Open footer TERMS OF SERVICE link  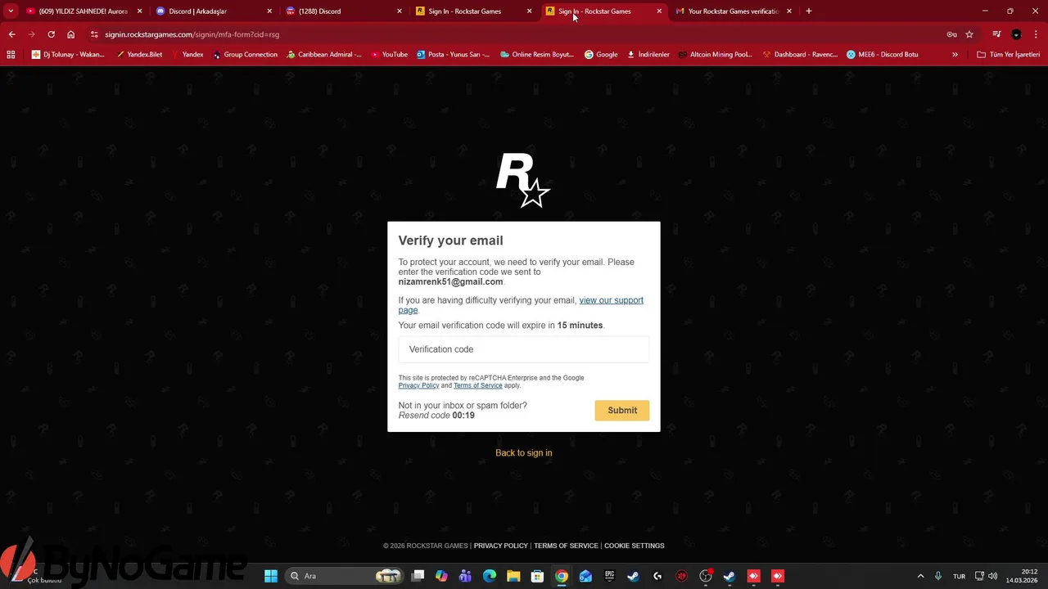(x=566, y=546)
